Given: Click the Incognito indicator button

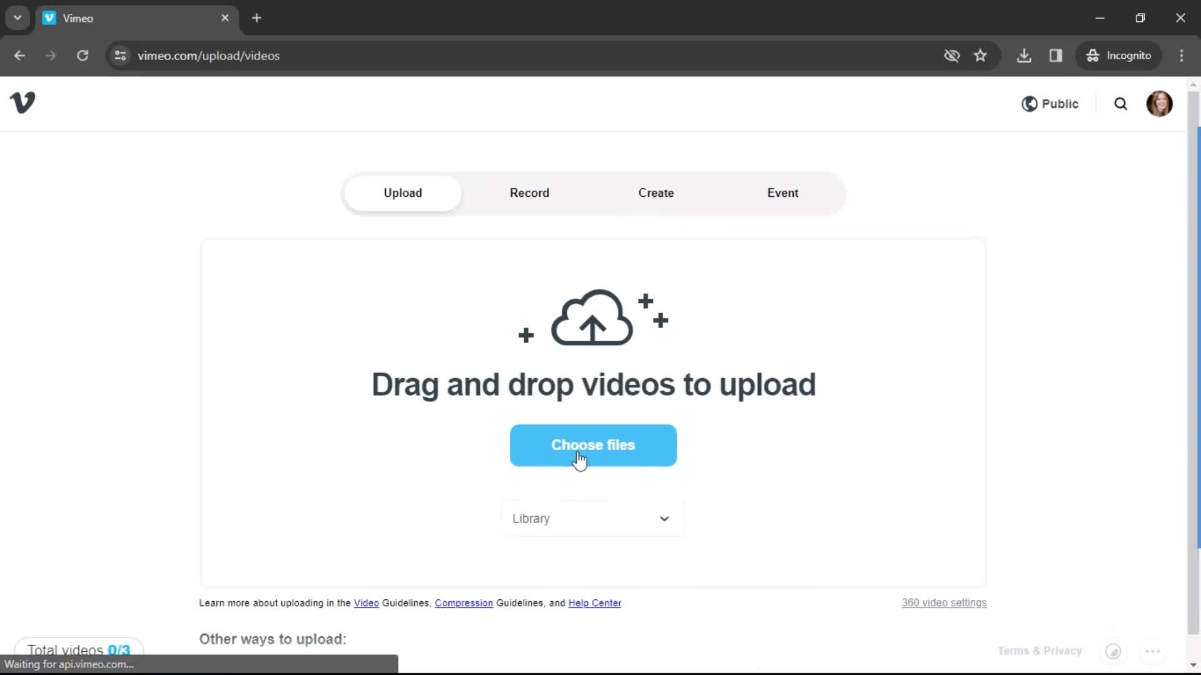Looking at the screenshot, I should pyautogui.click(x=1118, y=56).
